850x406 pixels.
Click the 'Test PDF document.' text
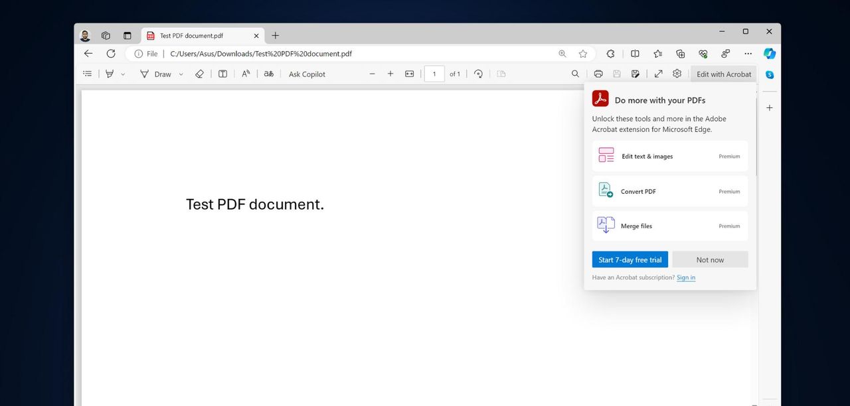[x=255, y=204]
